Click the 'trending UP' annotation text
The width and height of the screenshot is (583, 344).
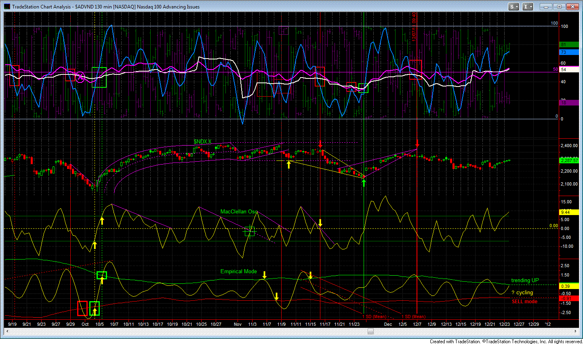[525, 280]
